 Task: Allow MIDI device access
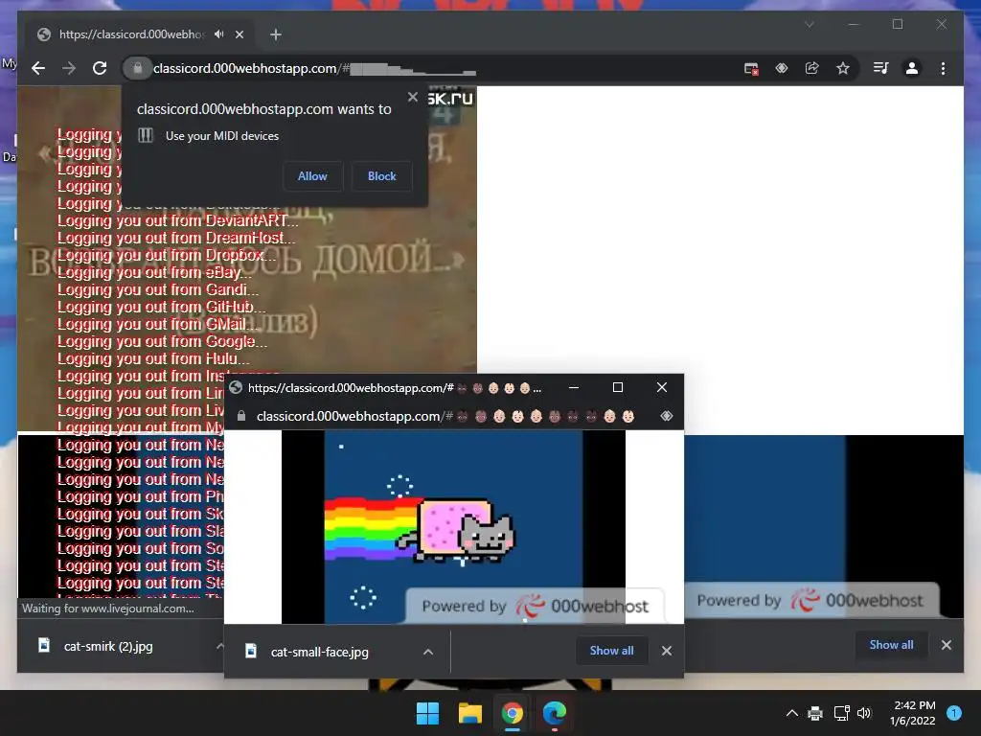tap(312, 176)
